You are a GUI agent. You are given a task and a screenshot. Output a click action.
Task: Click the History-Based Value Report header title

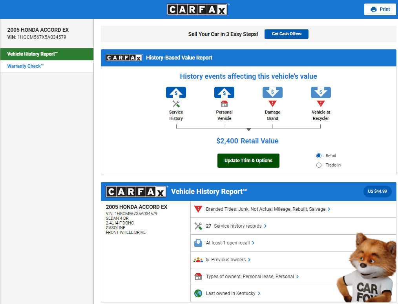click(x=179, y=58)
